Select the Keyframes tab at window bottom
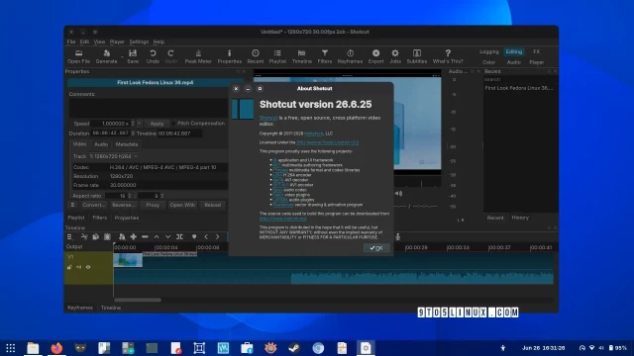This screenshot has height=356, width=634. click(80, 308)
